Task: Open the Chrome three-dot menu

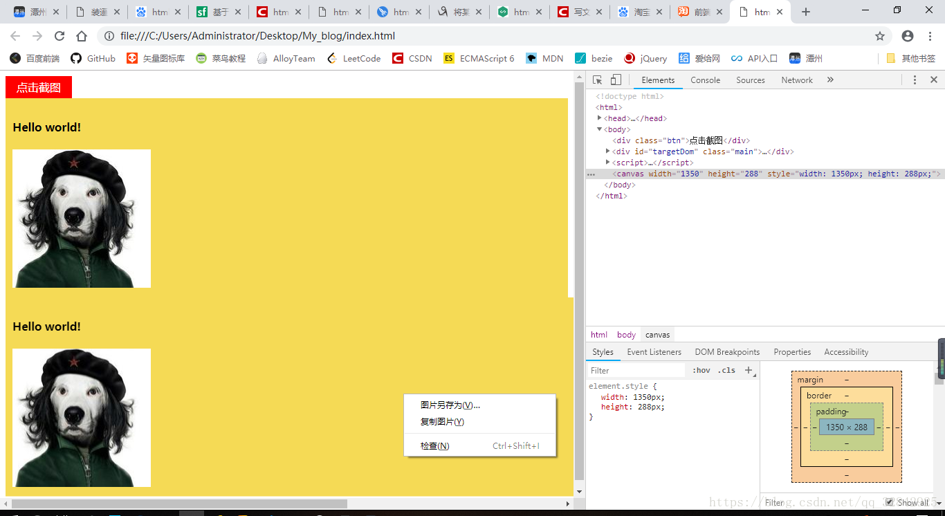Action: (930, 36)
